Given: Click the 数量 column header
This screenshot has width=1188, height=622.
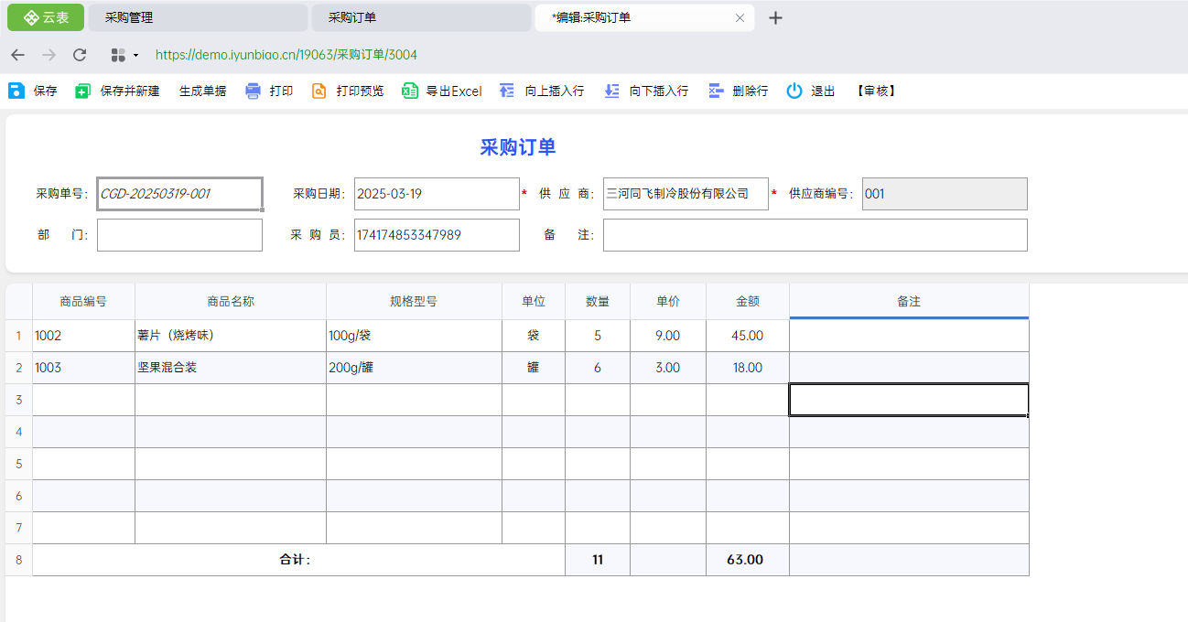Looking at the screenshot, I should (598, 301).
